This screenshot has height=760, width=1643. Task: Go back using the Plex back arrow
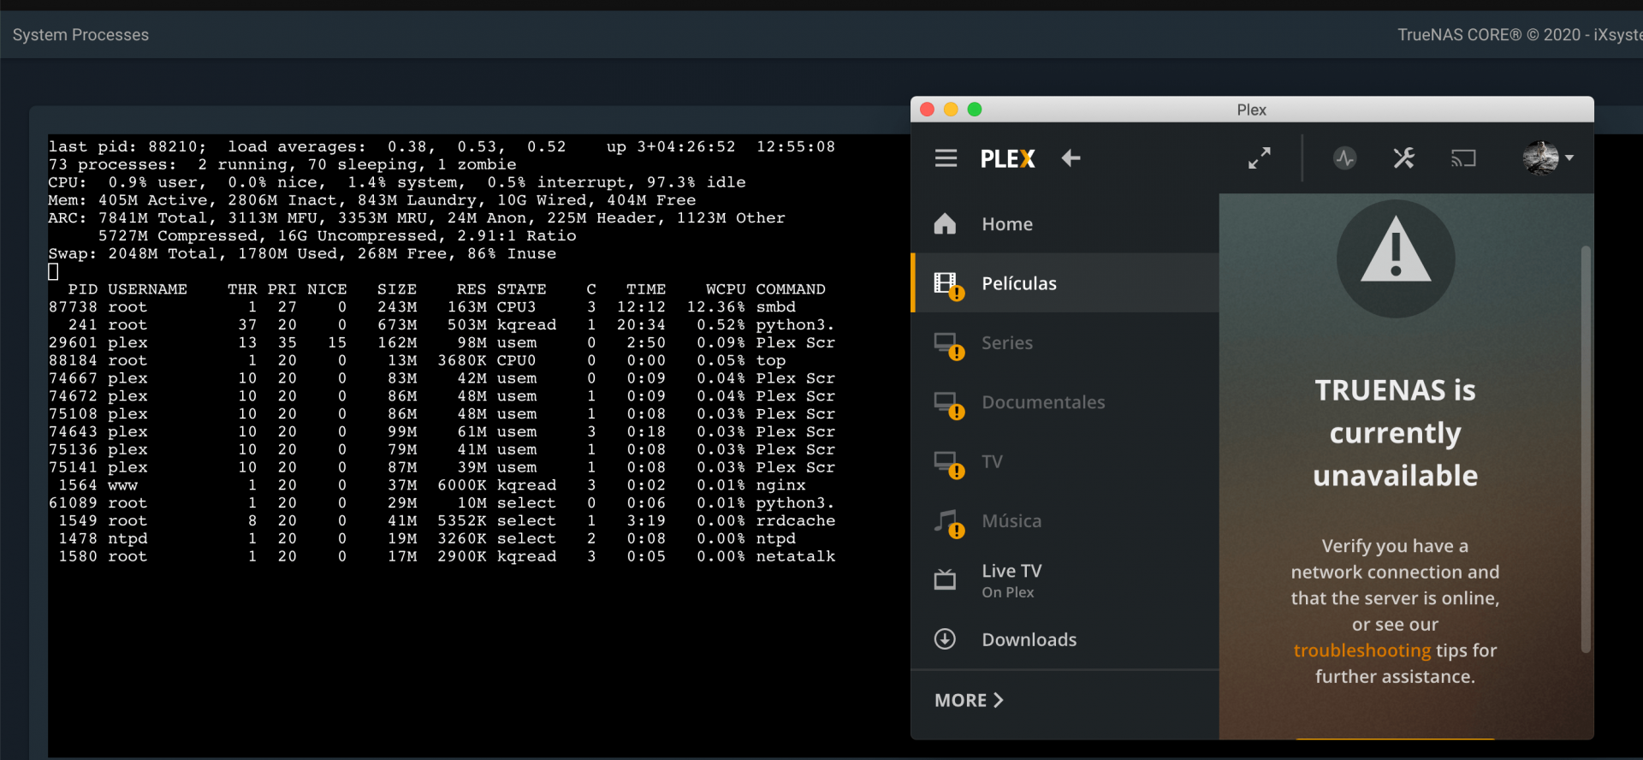pos(1071,158)
